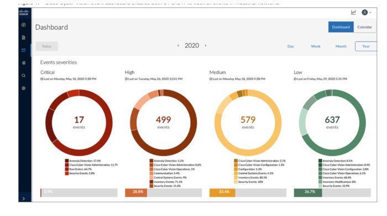Screen dimensions: 387x216
Task: Go to next year with right arrow
Action: point(206,46)
